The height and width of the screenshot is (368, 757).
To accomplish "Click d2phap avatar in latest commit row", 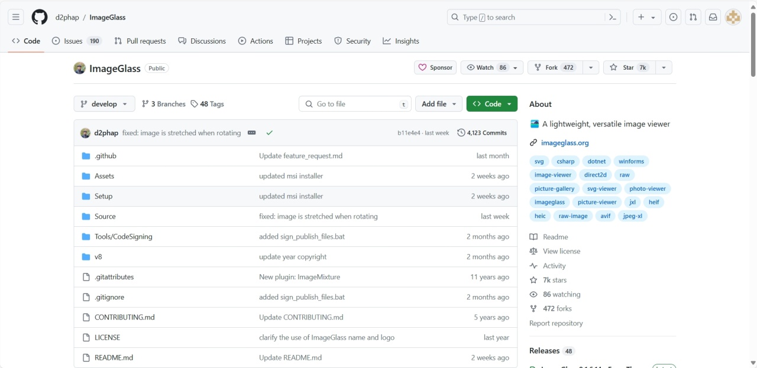I will [85, 133].
